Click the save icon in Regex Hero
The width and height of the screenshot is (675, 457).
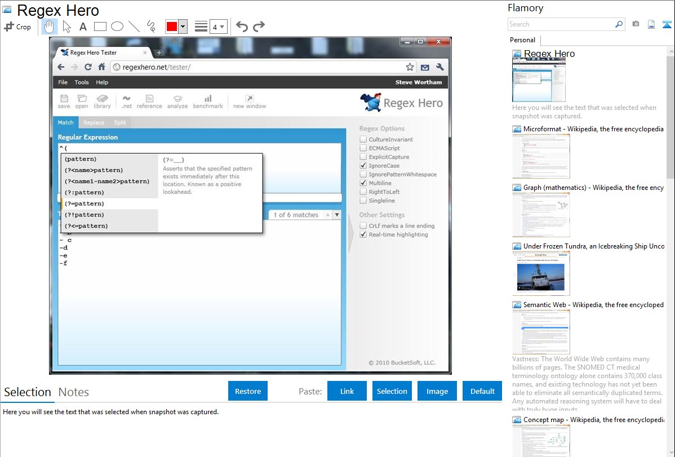coord(64,102)
